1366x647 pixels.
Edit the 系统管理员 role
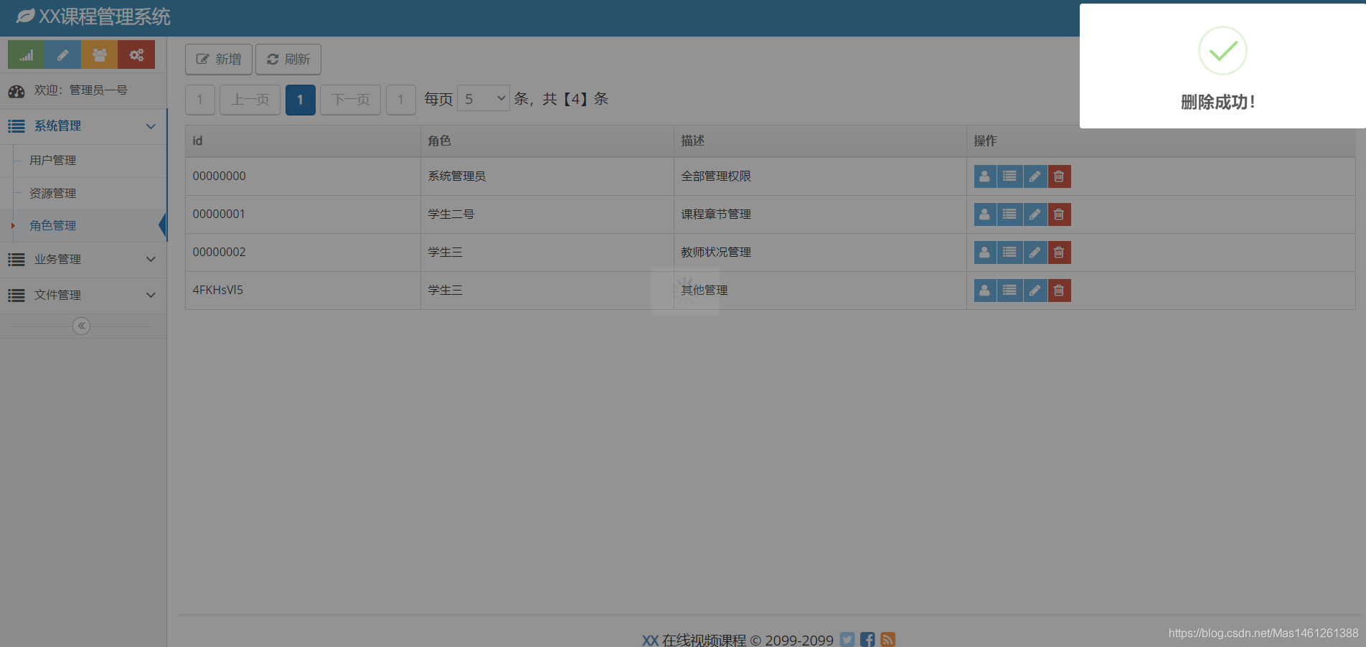[1035, 176]
